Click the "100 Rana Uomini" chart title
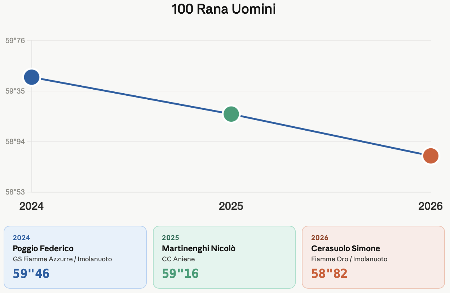 [x=224, y=9]
